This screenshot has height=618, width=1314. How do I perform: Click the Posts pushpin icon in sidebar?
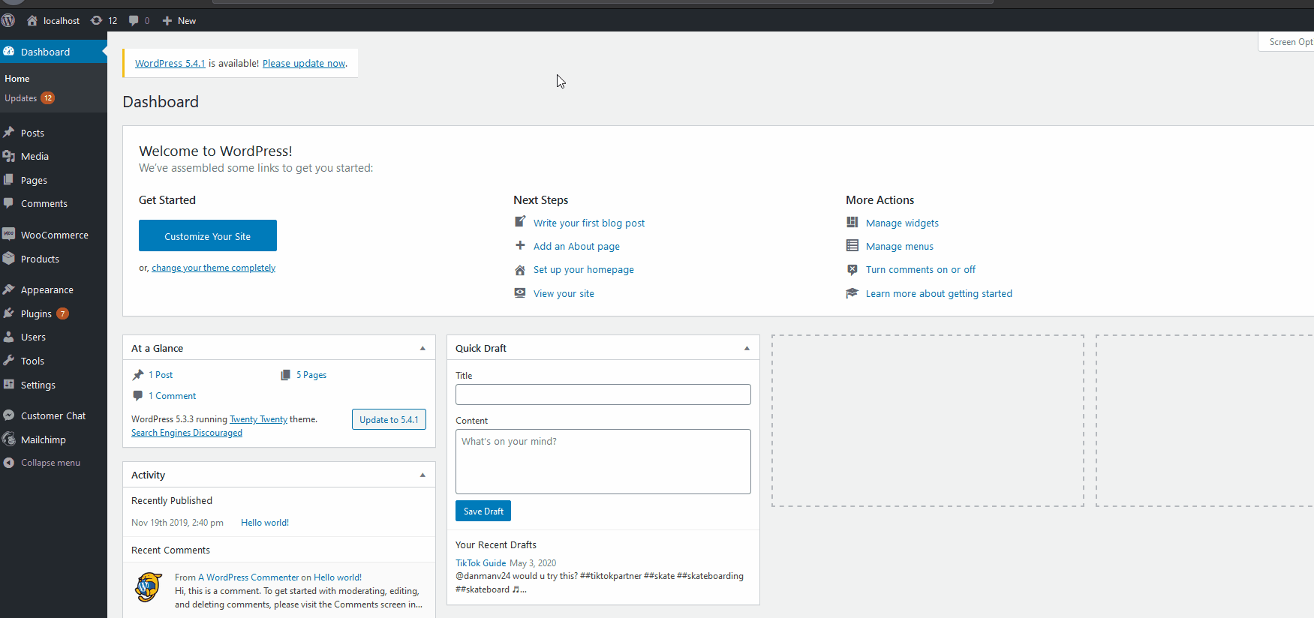(9, 132)
